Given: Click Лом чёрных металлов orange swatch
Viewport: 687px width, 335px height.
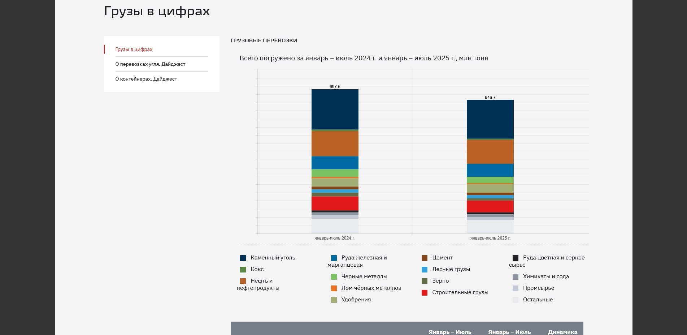Looking at the screenshot, I should (334, 288).
